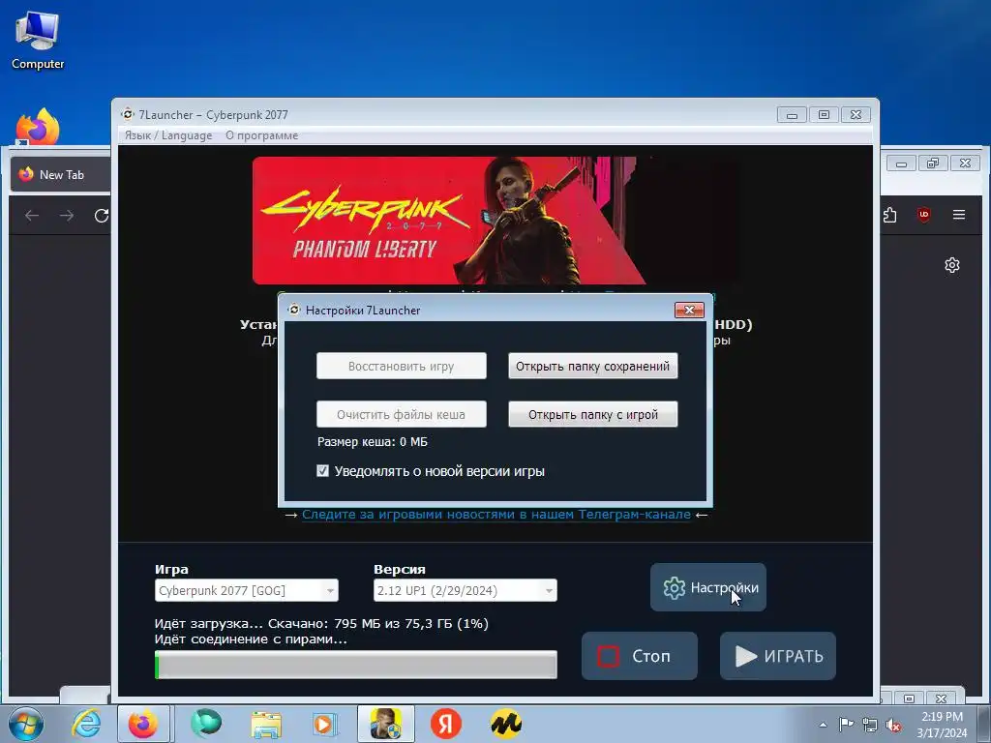
Task: Click the Firefox forward arrow
Action: click(x=67, y=216)
